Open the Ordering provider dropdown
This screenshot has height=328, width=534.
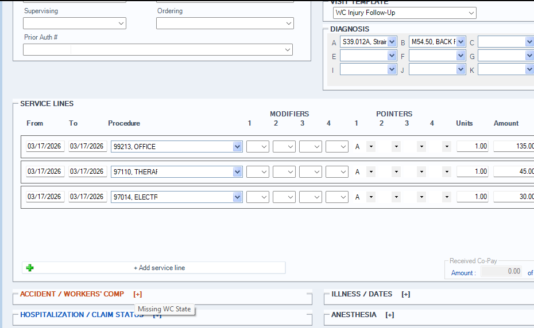[x=288, y=24]
